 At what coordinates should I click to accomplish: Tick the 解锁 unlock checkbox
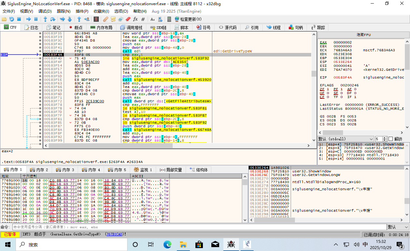tap(391, 139)
